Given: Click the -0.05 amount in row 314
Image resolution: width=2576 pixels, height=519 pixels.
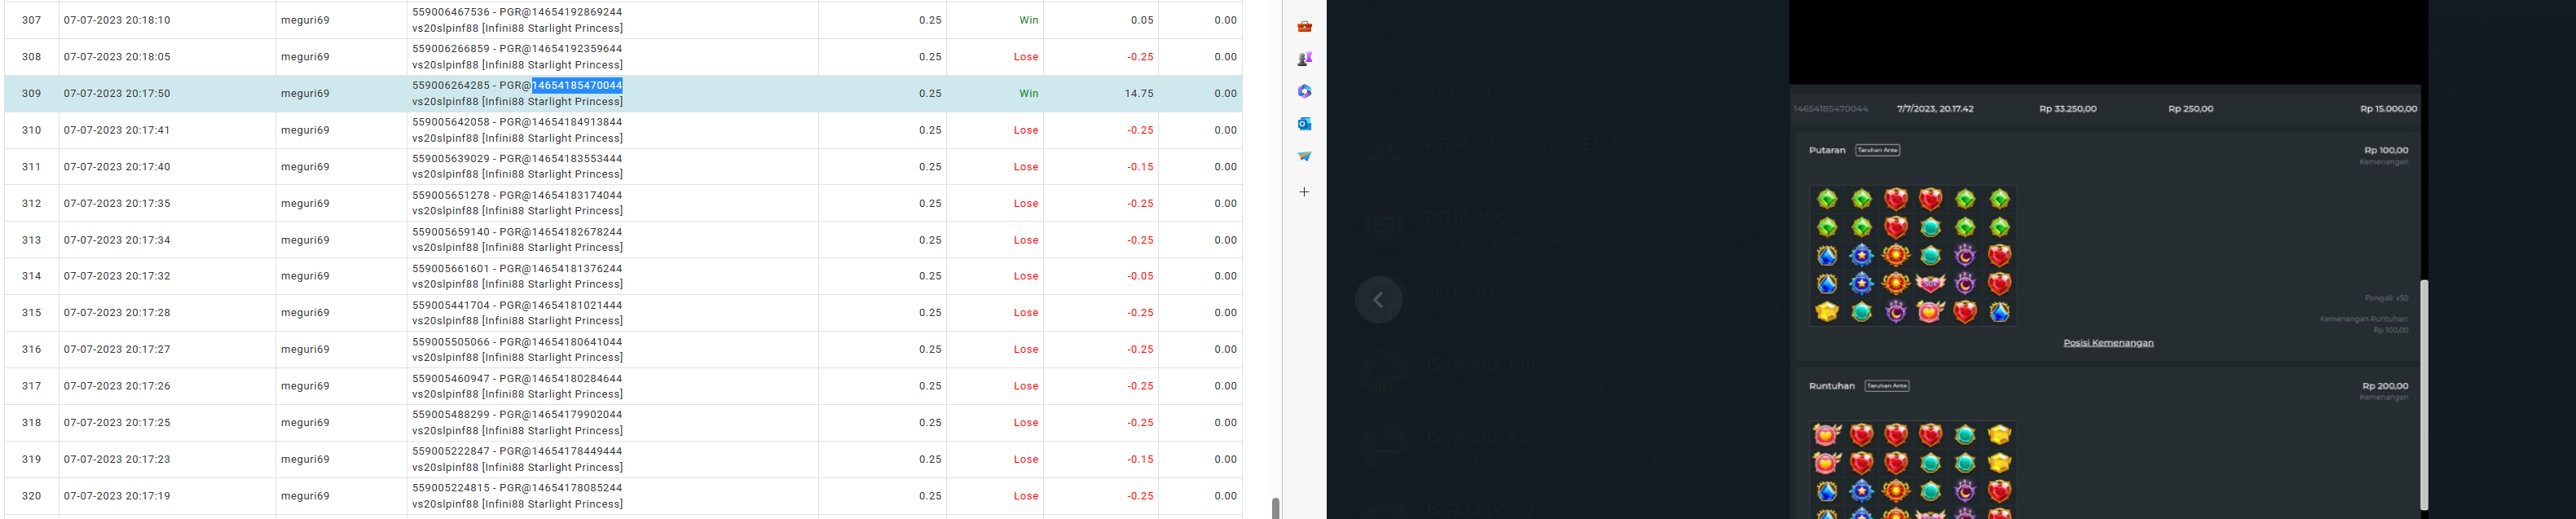Looking at the screenshot, I should point(1140,276).
